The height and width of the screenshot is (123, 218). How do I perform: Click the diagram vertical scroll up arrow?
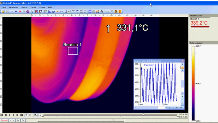[182, 71]
